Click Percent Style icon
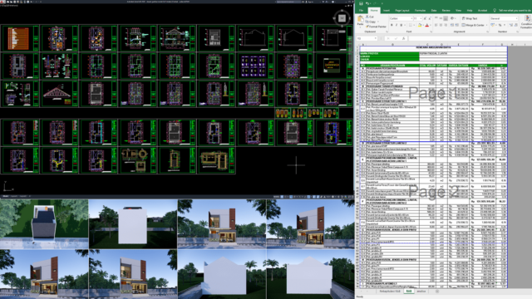The image size is (532, 299). pos(500,25)
